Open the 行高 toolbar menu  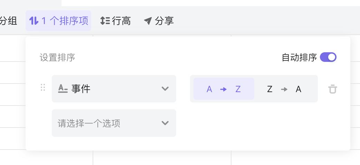click(115, 21)
